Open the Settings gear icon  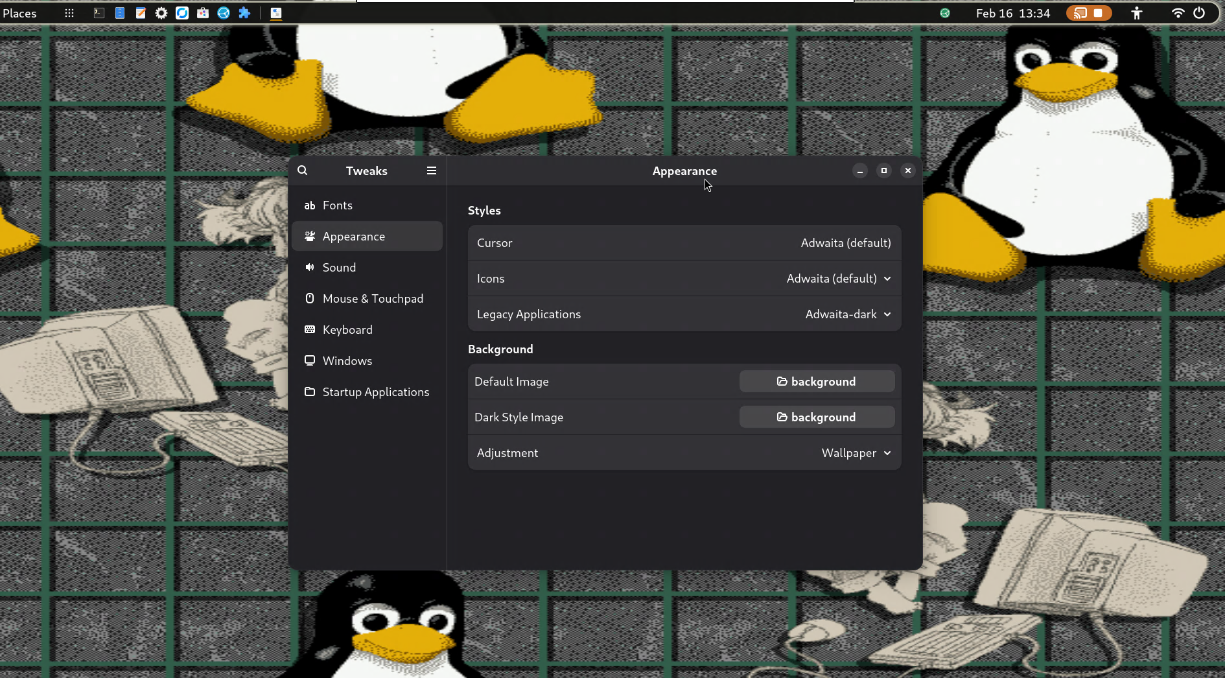tap(161, 13)
